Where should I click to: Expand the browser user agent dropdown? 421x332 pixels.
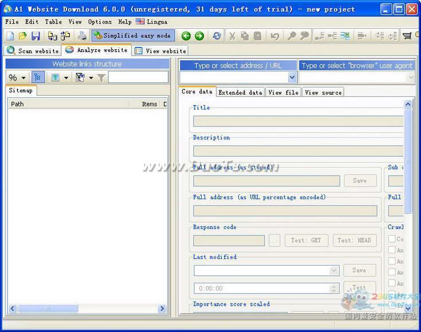coord(411,78)
